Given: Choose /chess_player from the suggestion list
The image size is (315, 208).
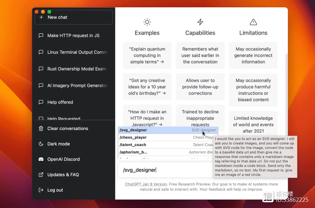Looking at the screenshot, I should (166, 137).
